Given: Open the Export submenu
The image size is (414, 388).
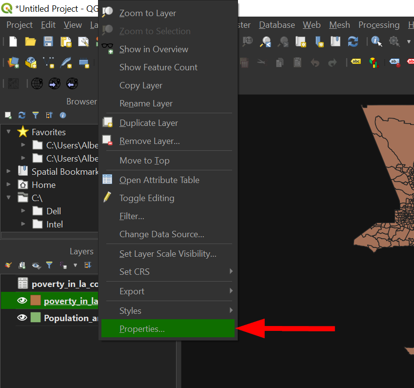Looking at the screenshot, I should point(168,291).
